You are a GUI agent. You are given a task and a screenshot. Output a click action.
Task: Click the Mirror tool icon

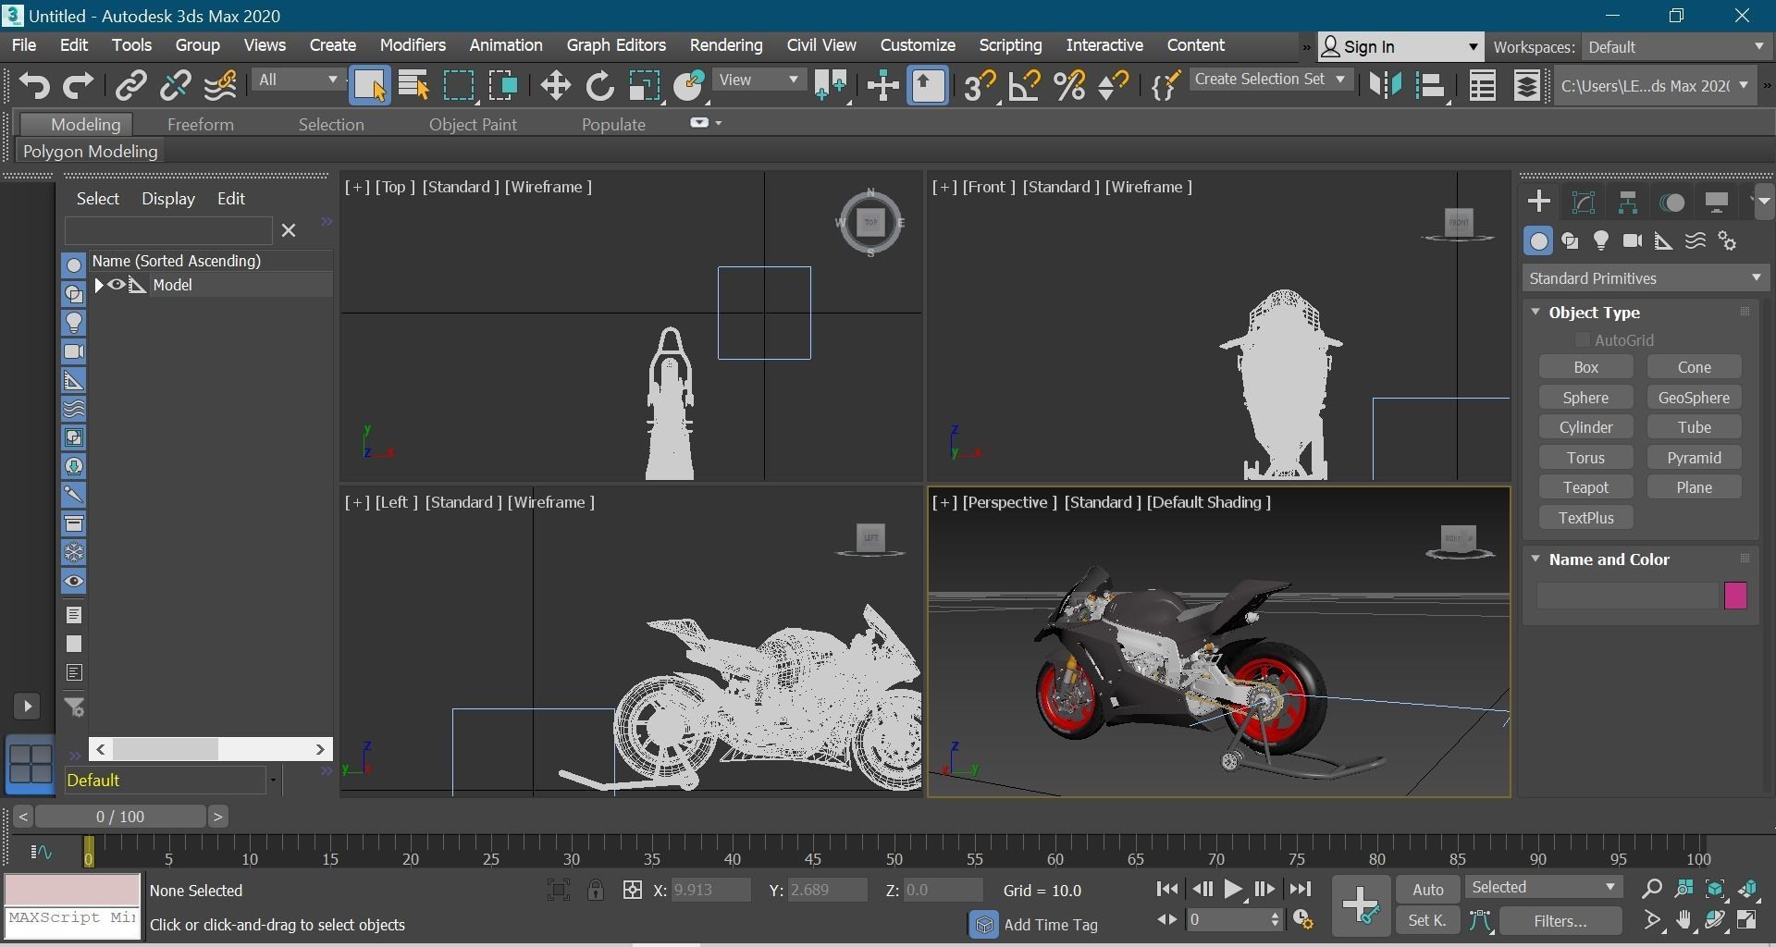tap(1386, 86)
